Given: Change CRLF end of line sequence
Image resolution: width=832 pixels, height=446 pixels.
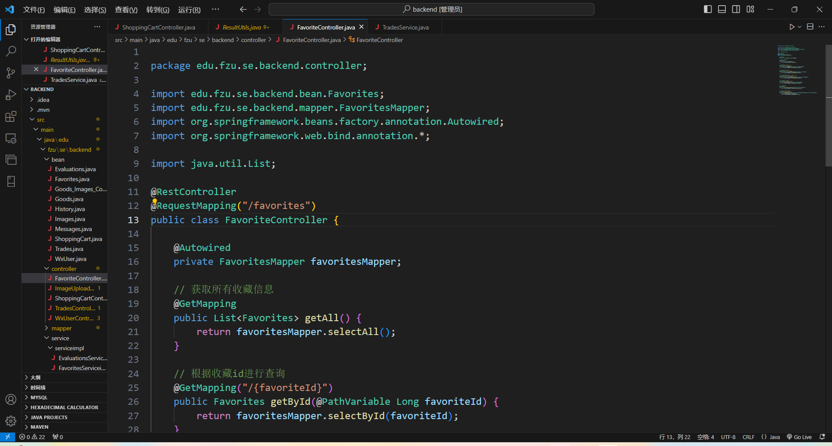Looking at the screenshot, I should 748,437.
